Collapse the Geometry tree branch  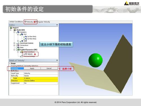point(14,32)
